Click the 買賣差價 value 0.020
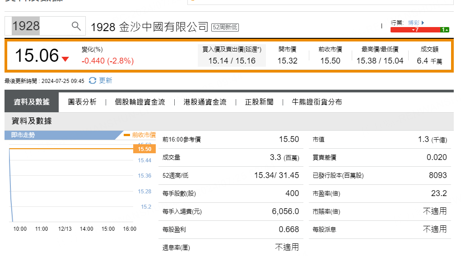Viewport: 461px width, 256px height. pyautogui.click(x=437, y=157)
